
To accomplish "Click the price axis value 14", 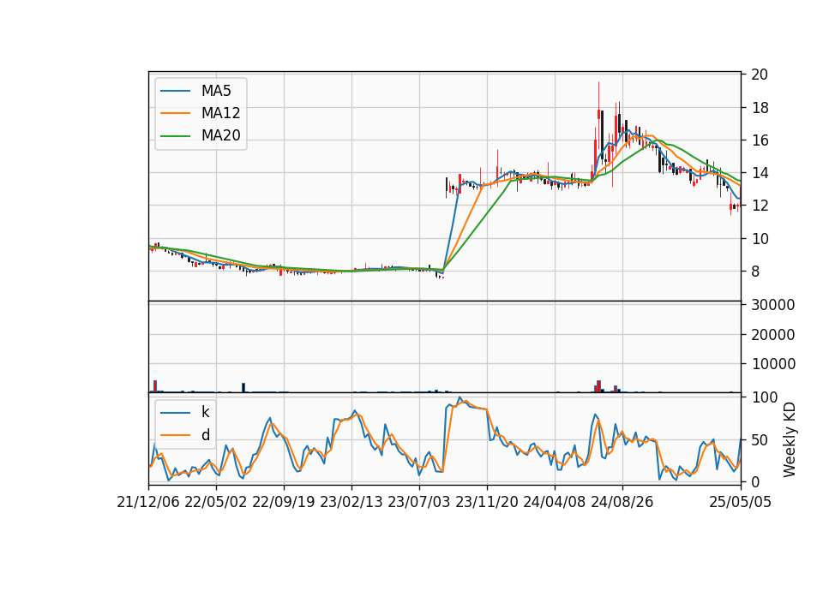I will pos(760,173).
